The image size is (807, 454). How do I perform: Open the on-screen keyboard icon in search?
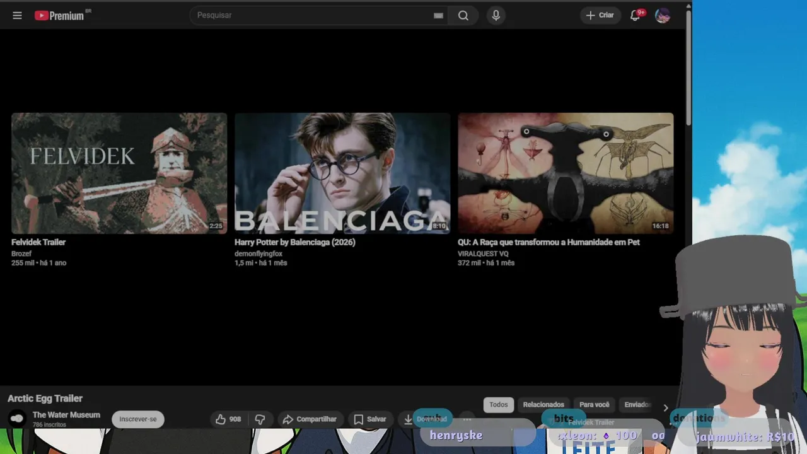click(439, 16)
